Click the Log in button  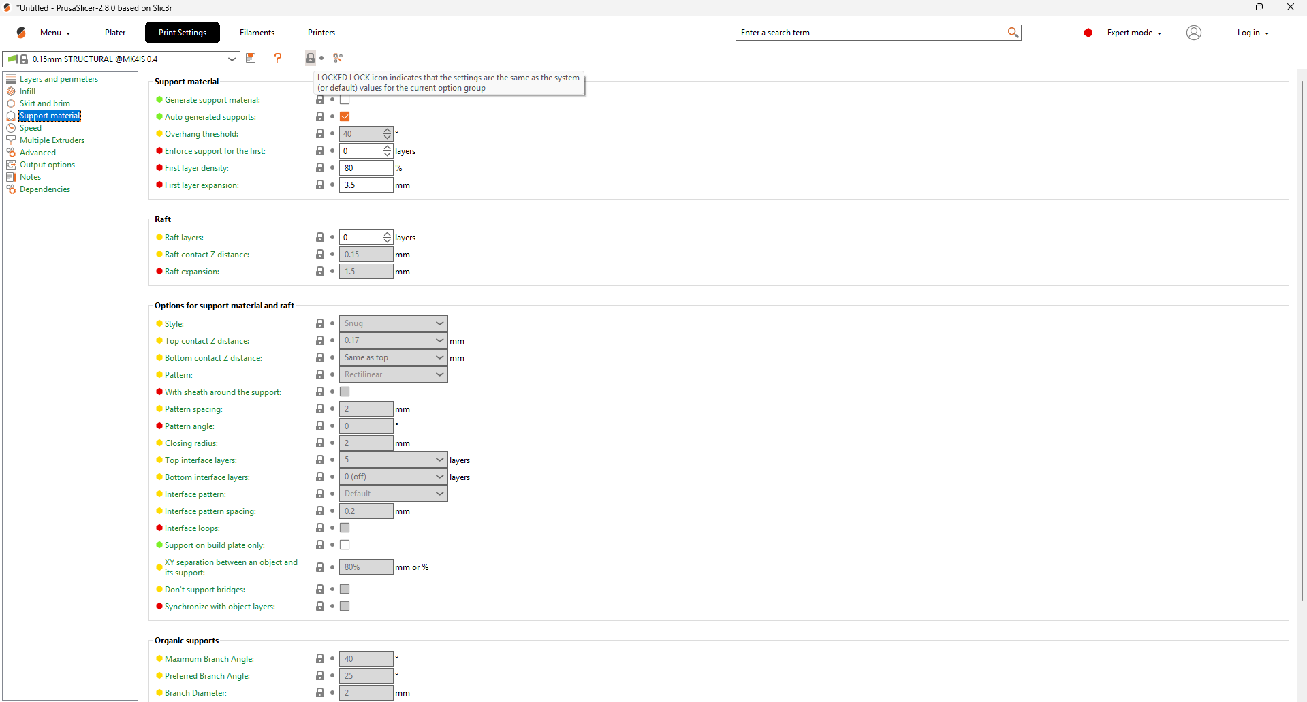pyautogui.click(x=1252, y=33)
